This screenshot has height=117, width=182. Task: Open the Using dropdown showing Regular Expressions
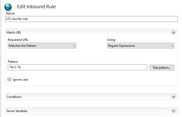tap(141, 46)
